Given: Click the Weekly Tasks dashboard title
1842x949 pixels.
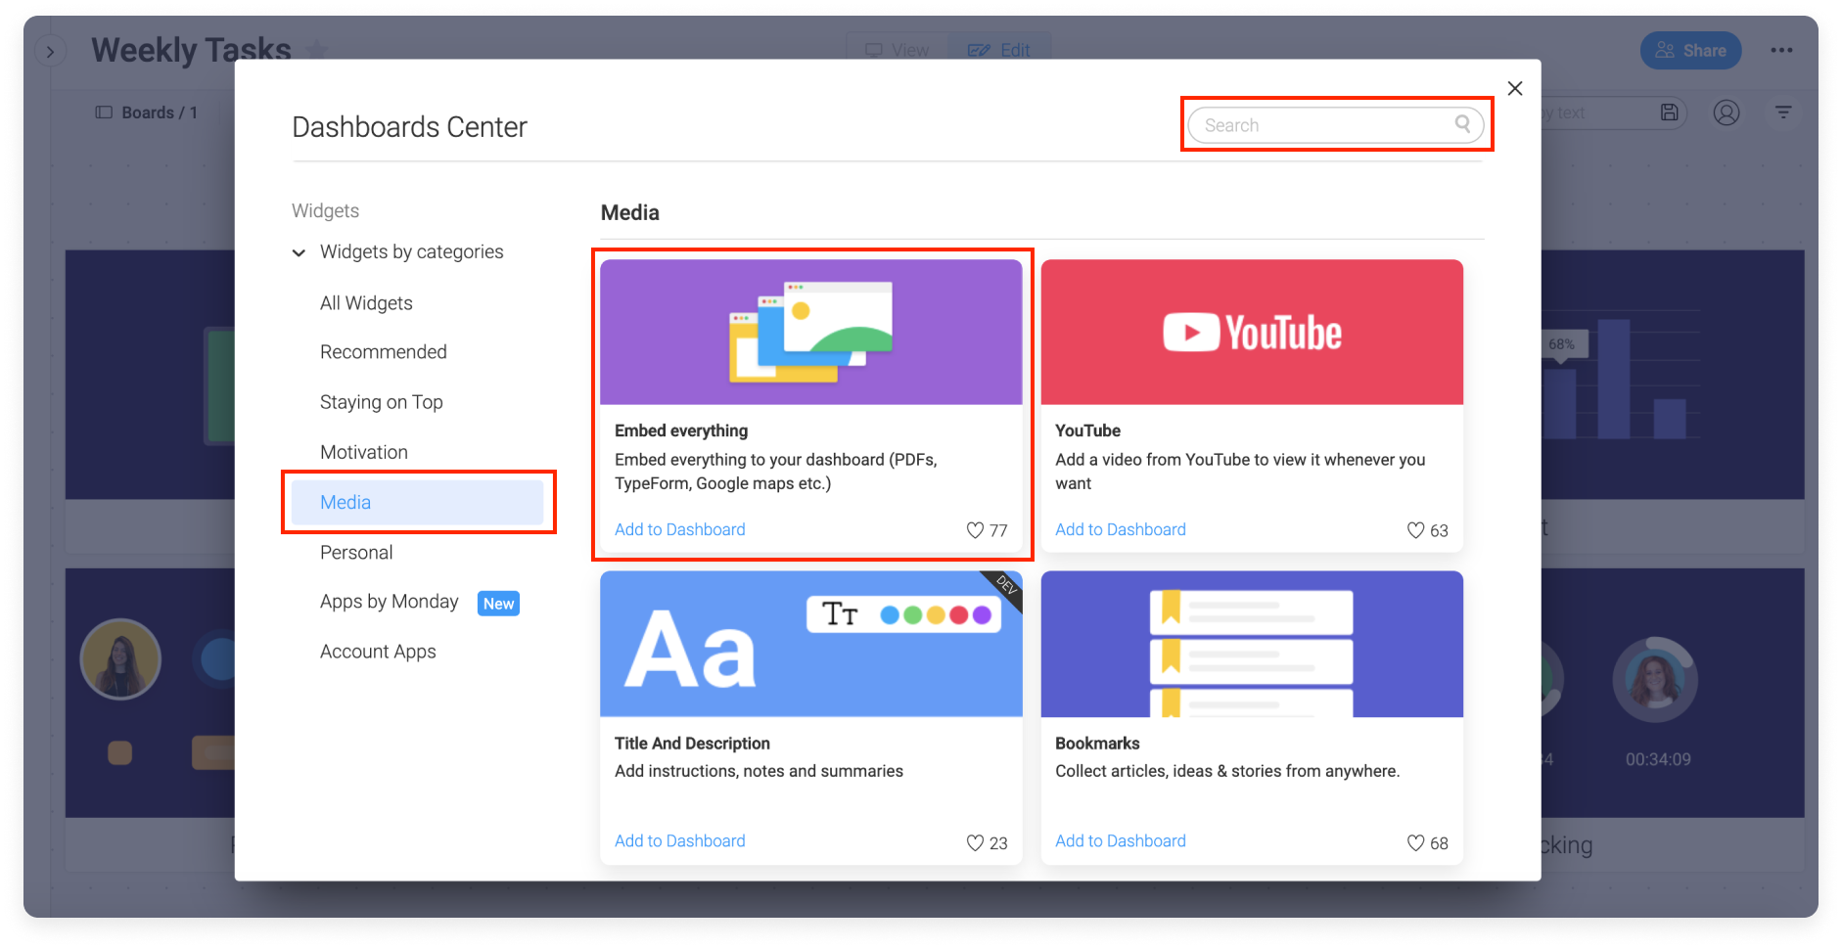Looking at the screenshot, I should pyautogui.click(x=191, y=49).
